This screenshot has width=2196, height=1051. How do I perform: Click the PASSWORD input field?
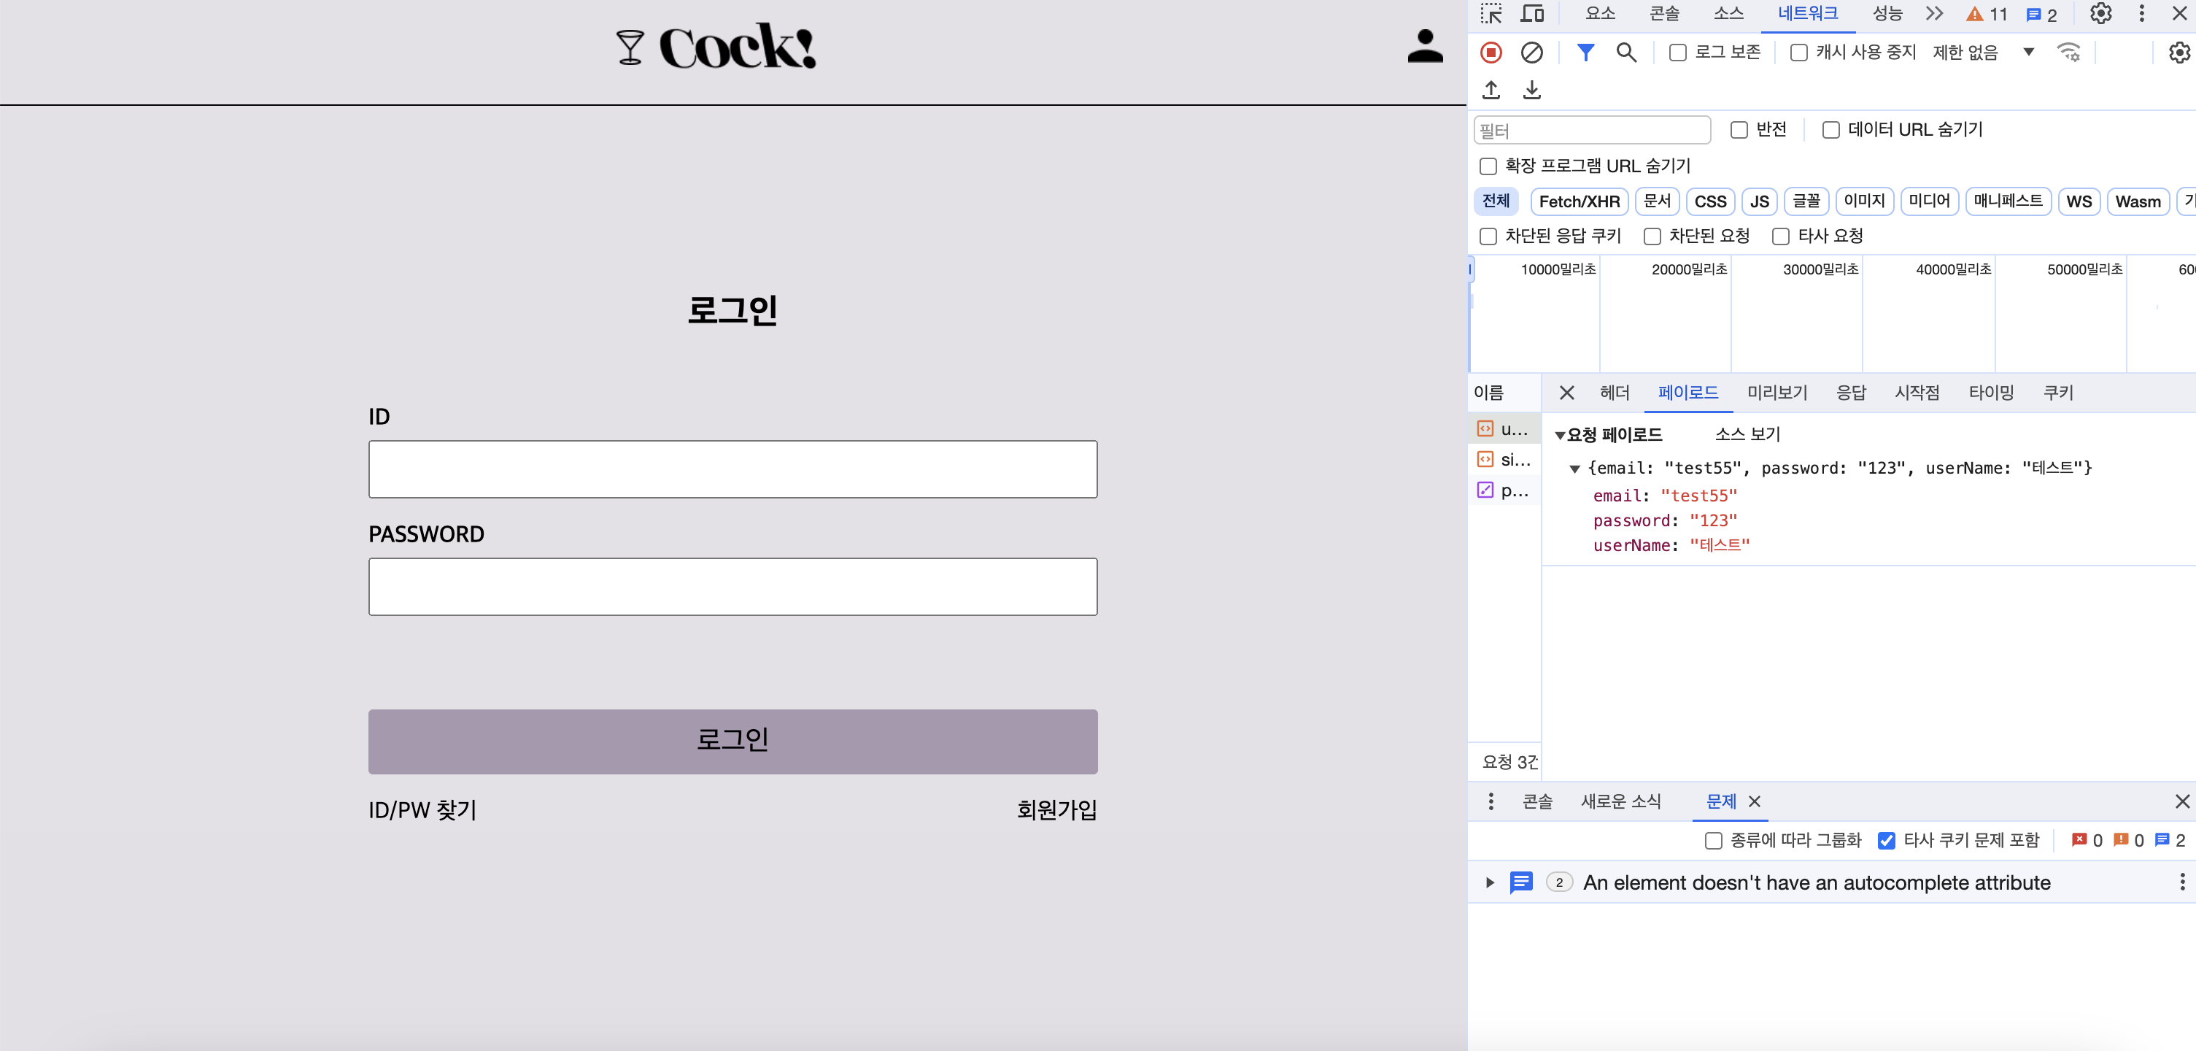pyautogui.click(x=732, y=587)
